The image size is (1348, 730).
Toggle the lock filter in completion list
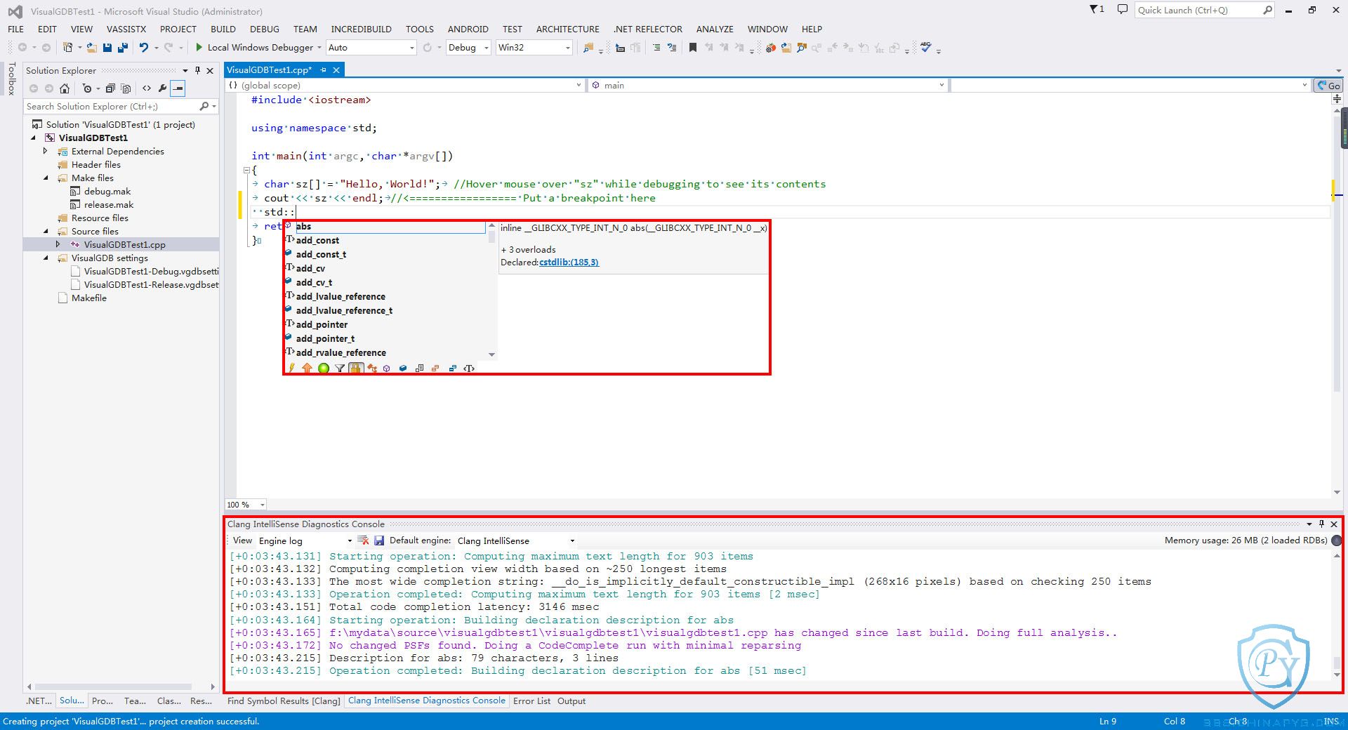pos(356,368)
